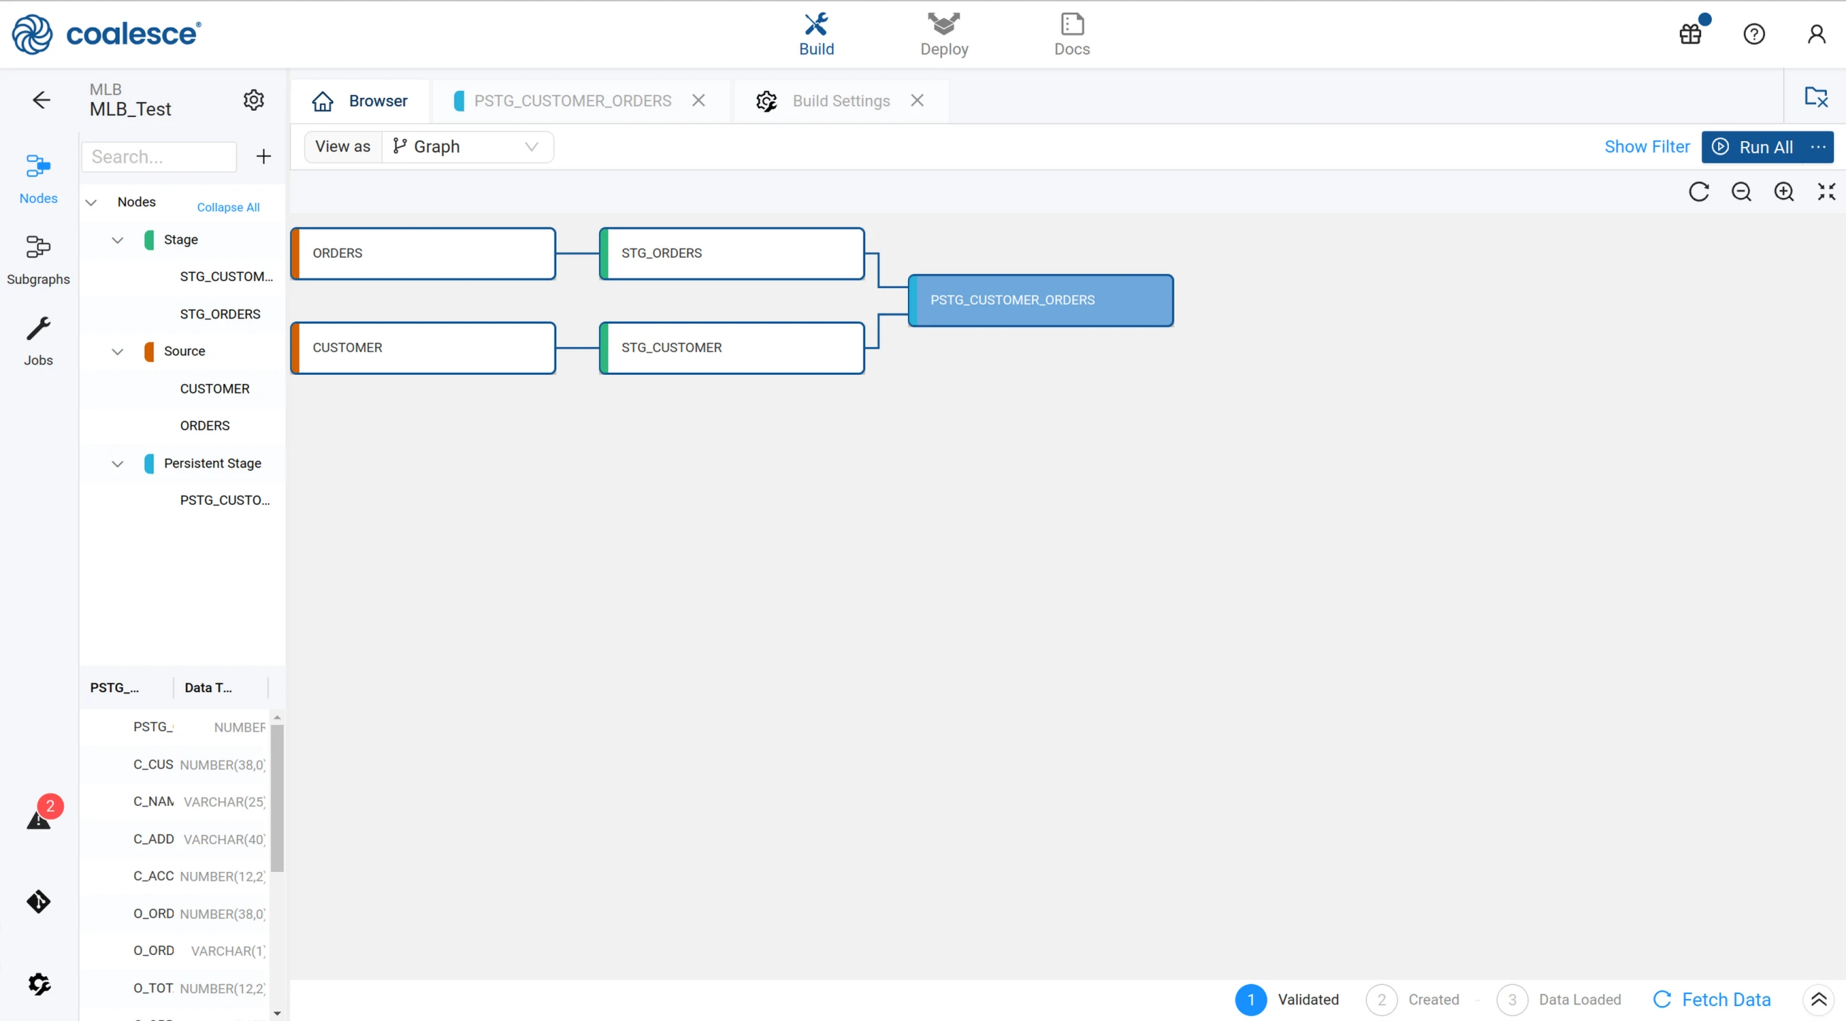
Task: Open the Docs section
Action: 1071,34
